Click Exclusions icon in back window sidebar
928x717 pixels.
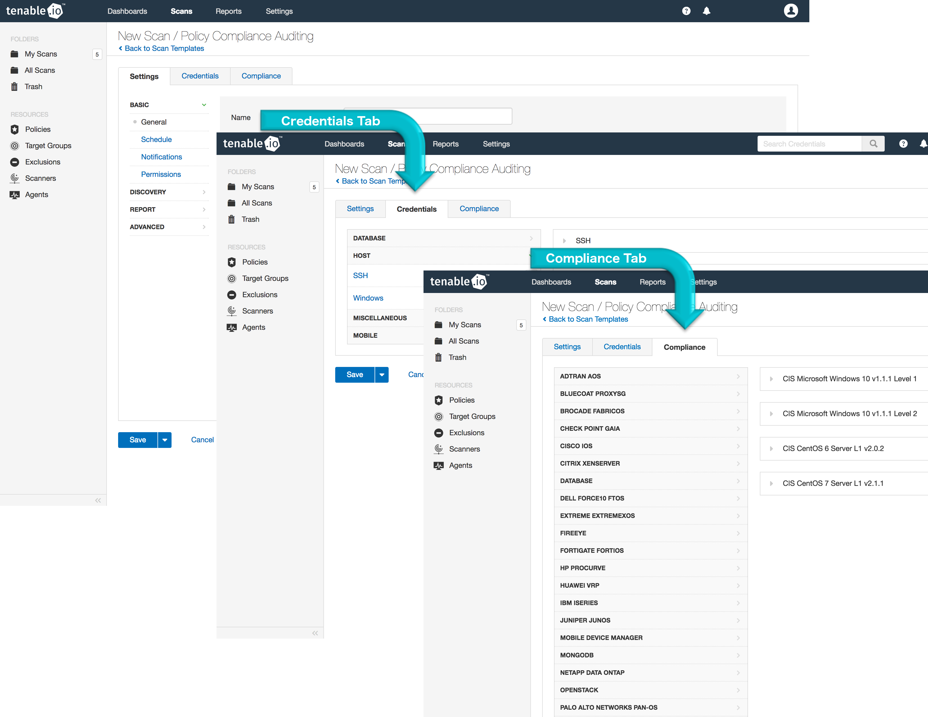coord(15,162)
